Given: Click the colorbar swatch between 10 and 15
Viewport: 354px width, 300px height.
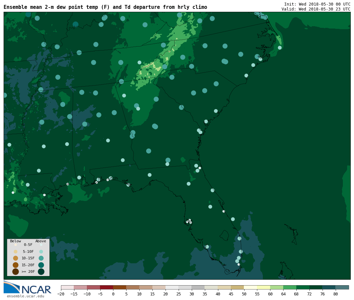Looking at the screenshot, I should click(146, 287).
